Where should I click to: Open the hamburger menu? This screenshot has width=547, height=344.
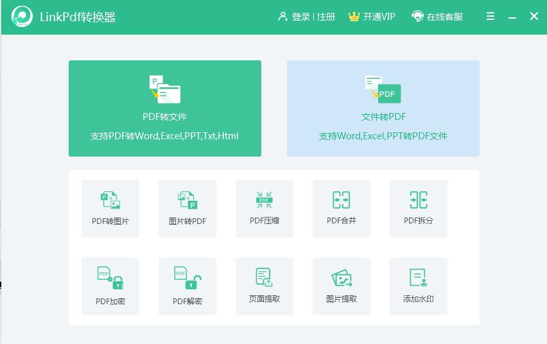click(x=491, y=16)
